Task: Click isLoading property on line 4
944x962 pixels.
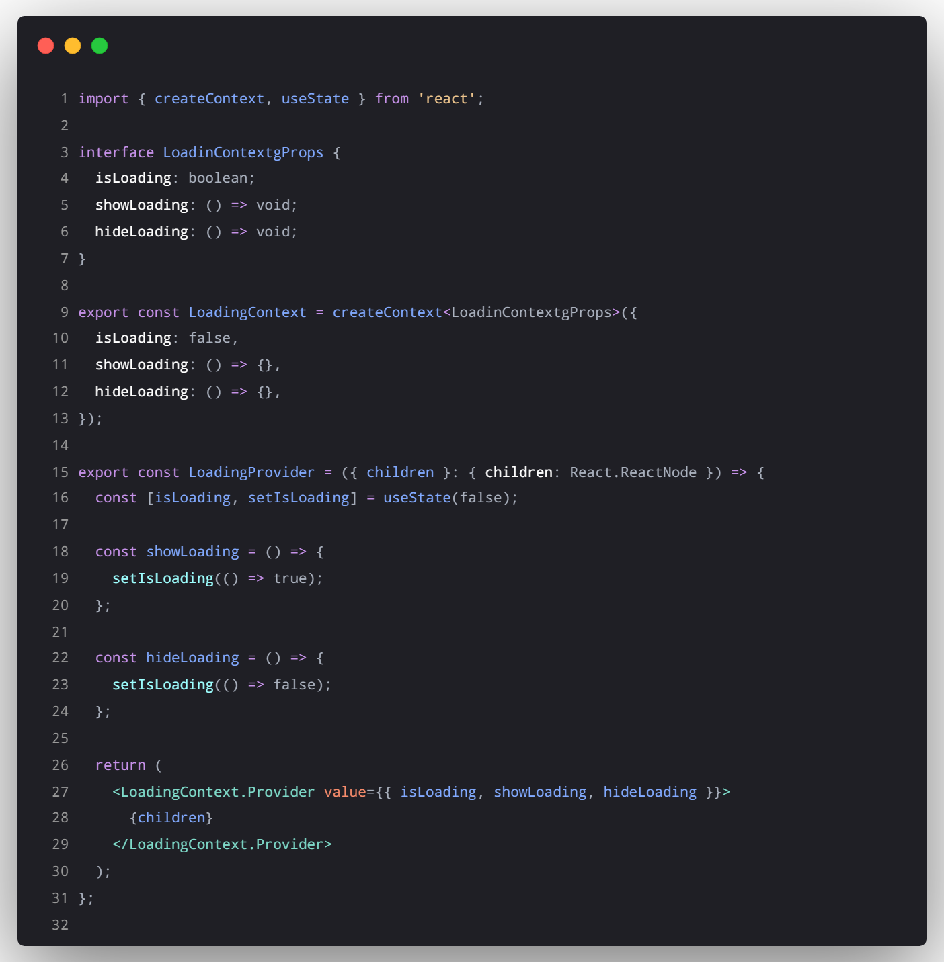Action: 133,178
